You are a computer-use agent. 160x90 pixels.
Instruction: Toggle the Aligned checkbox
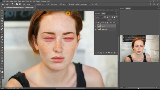click(70, 4)
